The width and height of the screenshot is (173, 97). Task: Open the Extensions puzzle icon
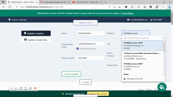click(x=132, y=7)
